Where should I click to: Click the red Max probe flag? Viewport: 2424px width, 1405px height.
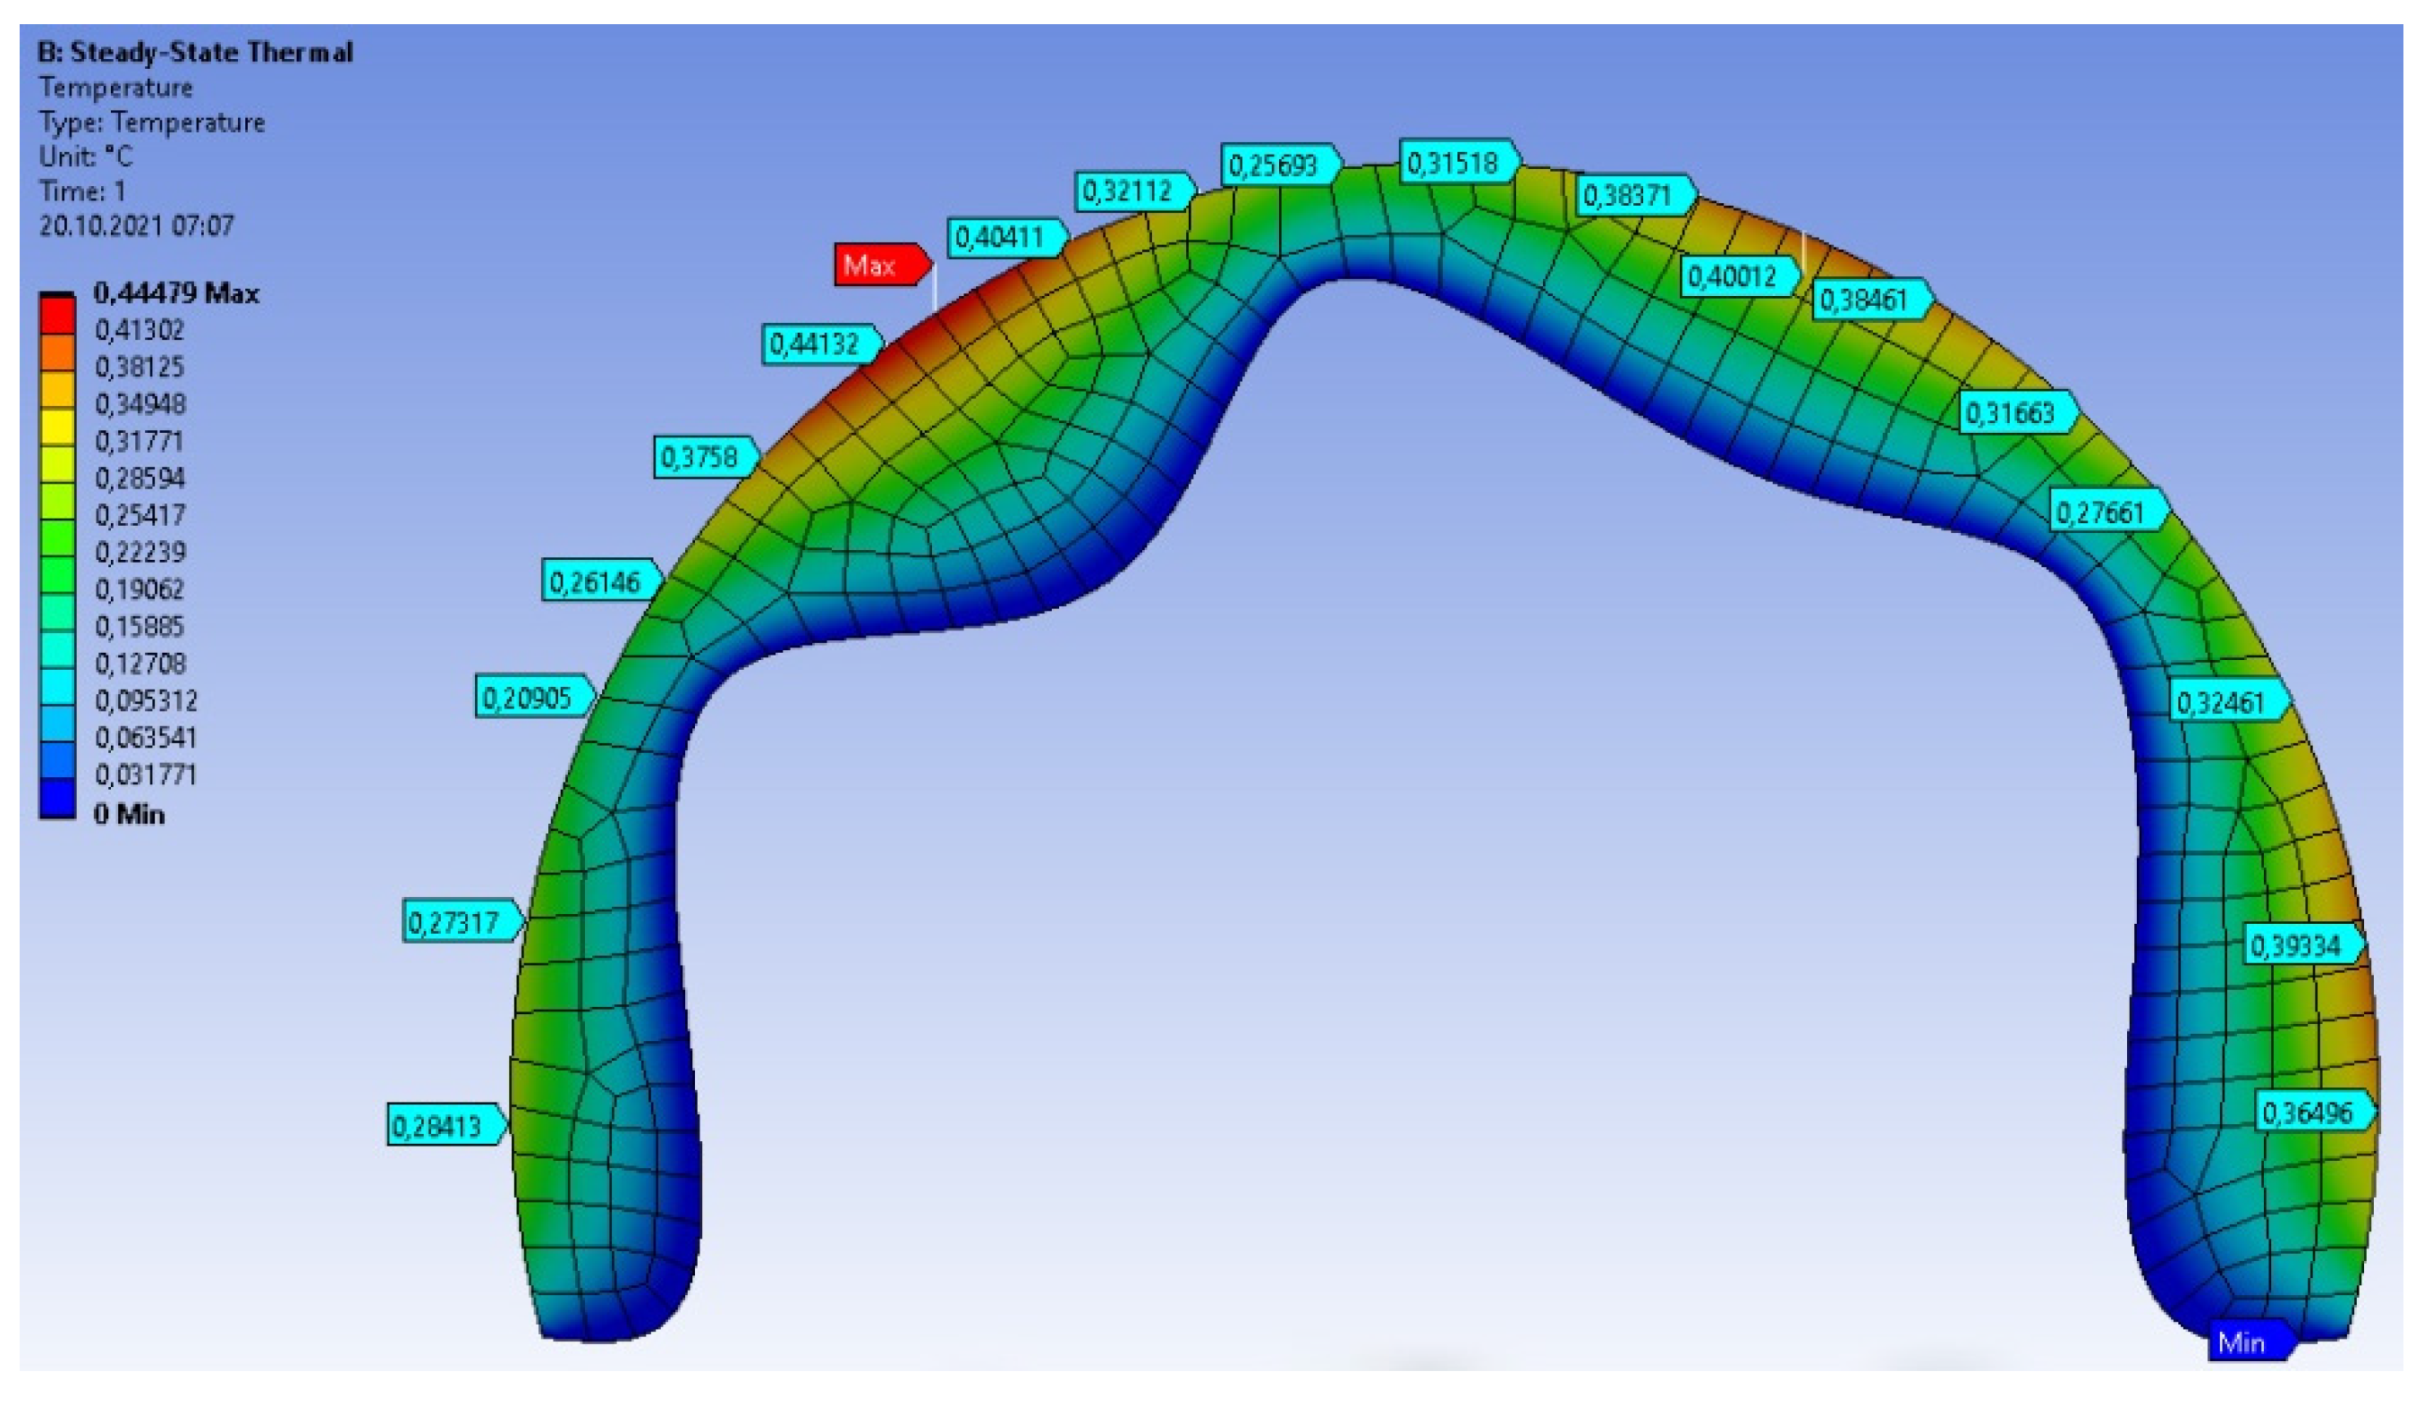[878, 265]
